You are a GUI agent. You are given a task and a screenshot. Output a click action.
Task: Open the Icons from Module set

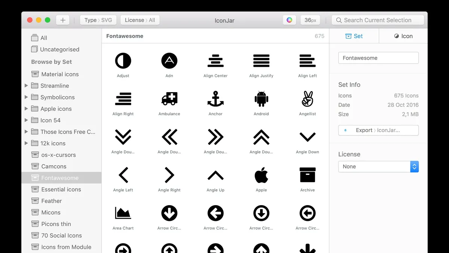(61, 247)
